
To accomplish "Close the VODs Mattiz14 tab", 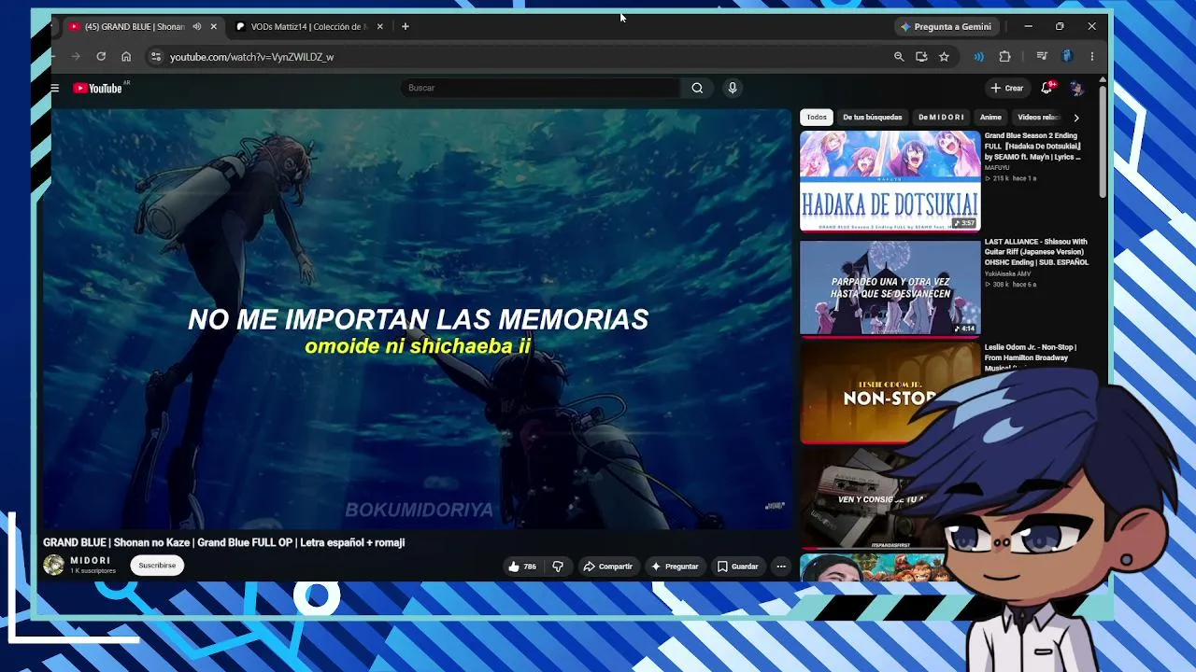I will point(379,26).
